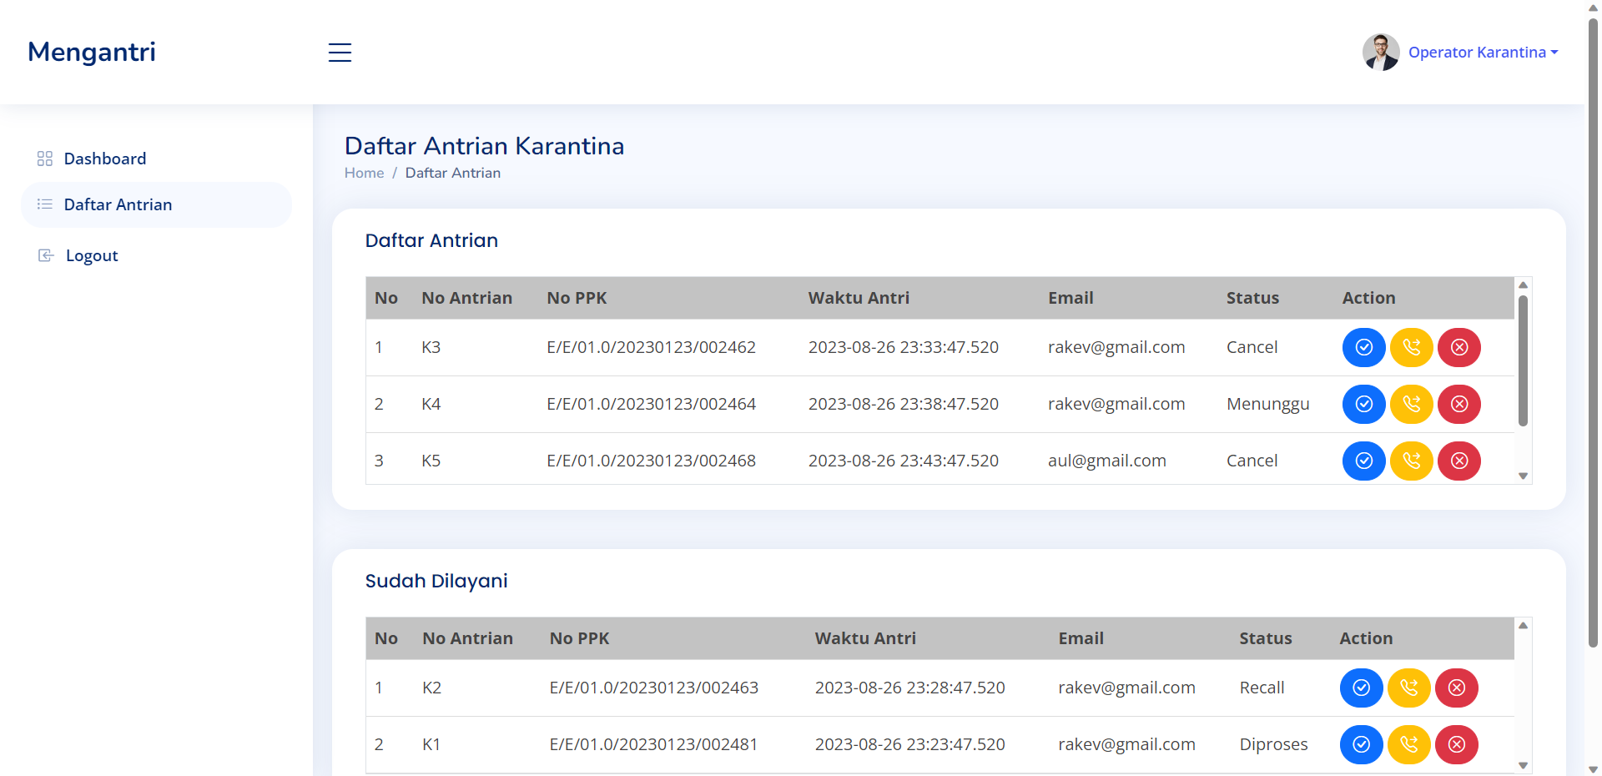Click yellow call button for K4
Screen dimensions: 1602x776
(1412, 404)
